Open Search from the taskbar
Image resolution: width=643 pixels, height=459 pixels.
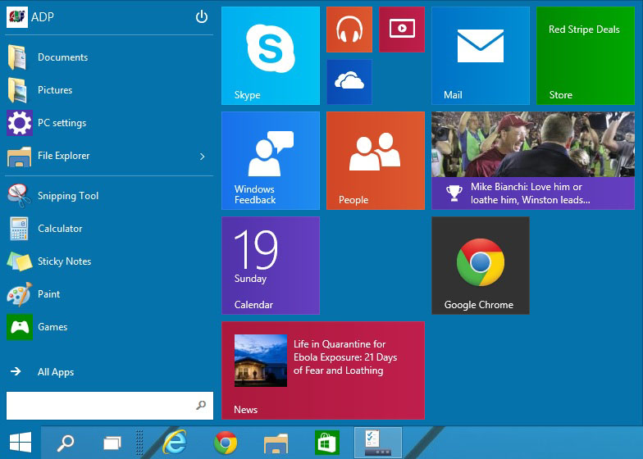click(66, 443)
